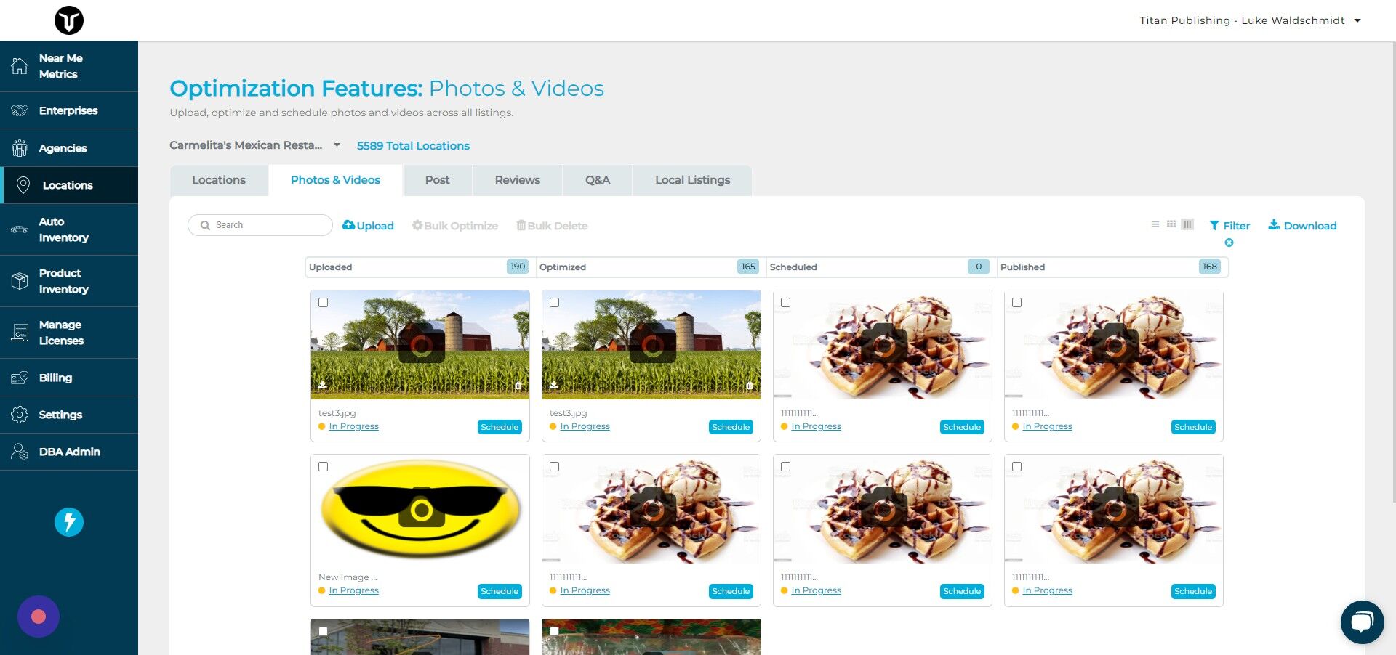Switch to column board view
This screenshot has height=655, width=1396.
click(x=1187, y=224)
